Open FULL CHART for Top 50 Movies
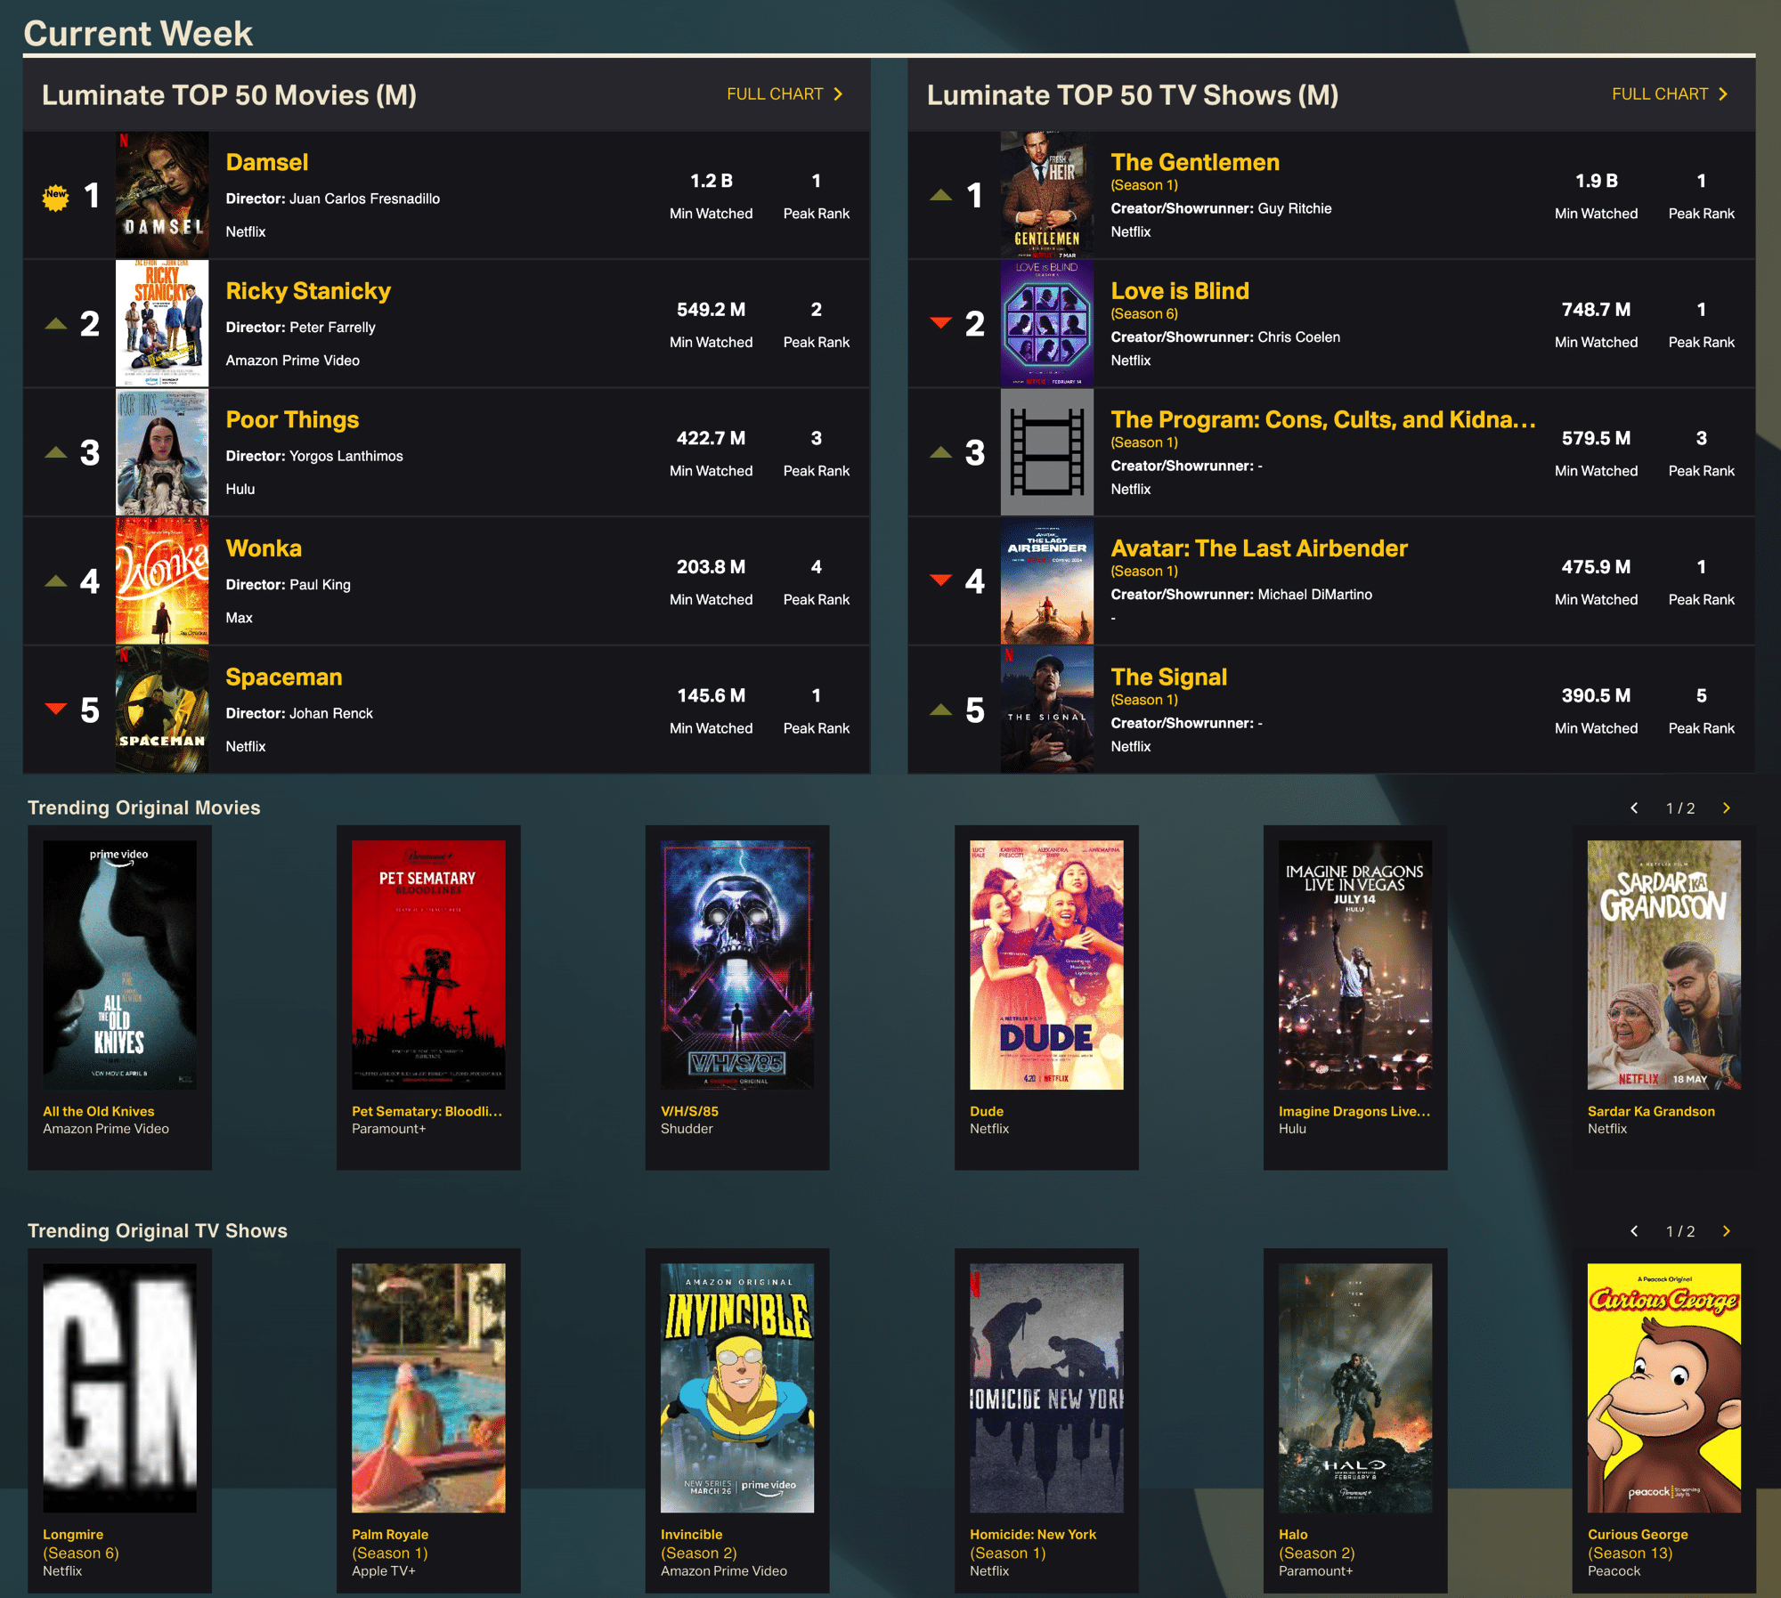This screenshot has width=1781, height=1598. [774, 93]
